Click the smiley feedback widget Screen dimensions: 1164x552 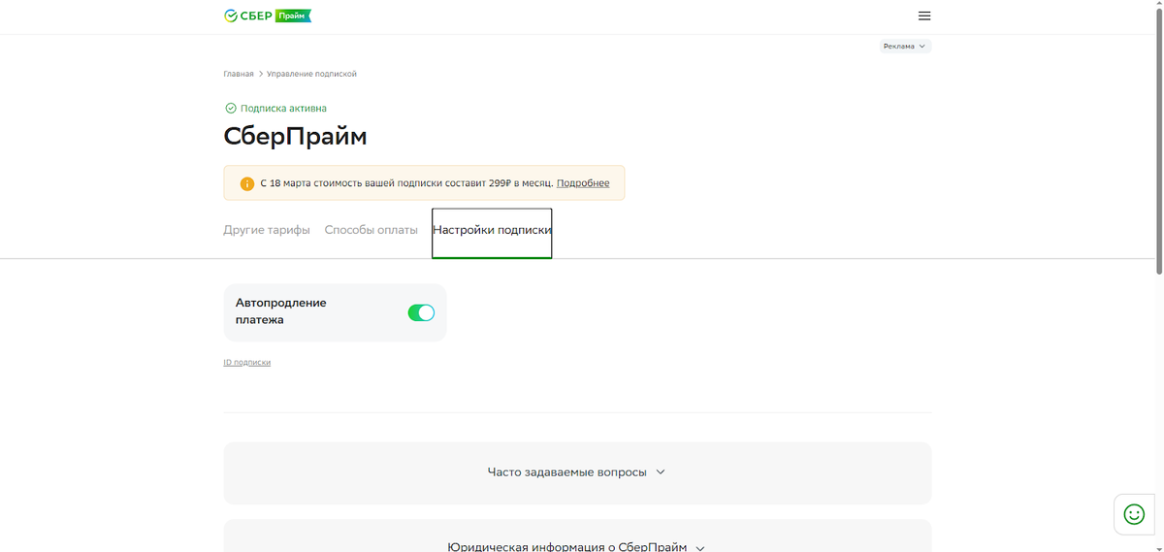[1134, 514]
